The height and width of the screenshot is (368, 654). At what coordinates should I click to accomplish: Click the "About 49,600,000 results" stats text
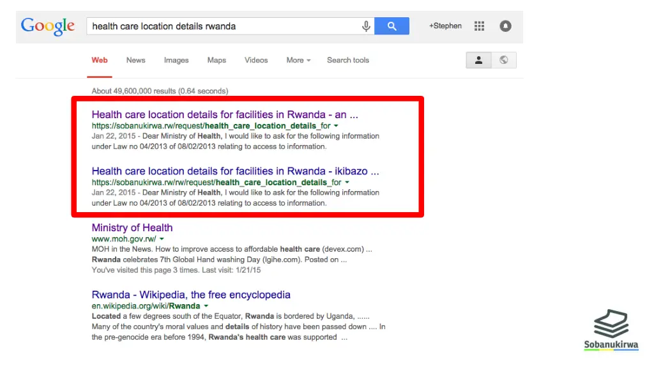[x=160, y=91]
